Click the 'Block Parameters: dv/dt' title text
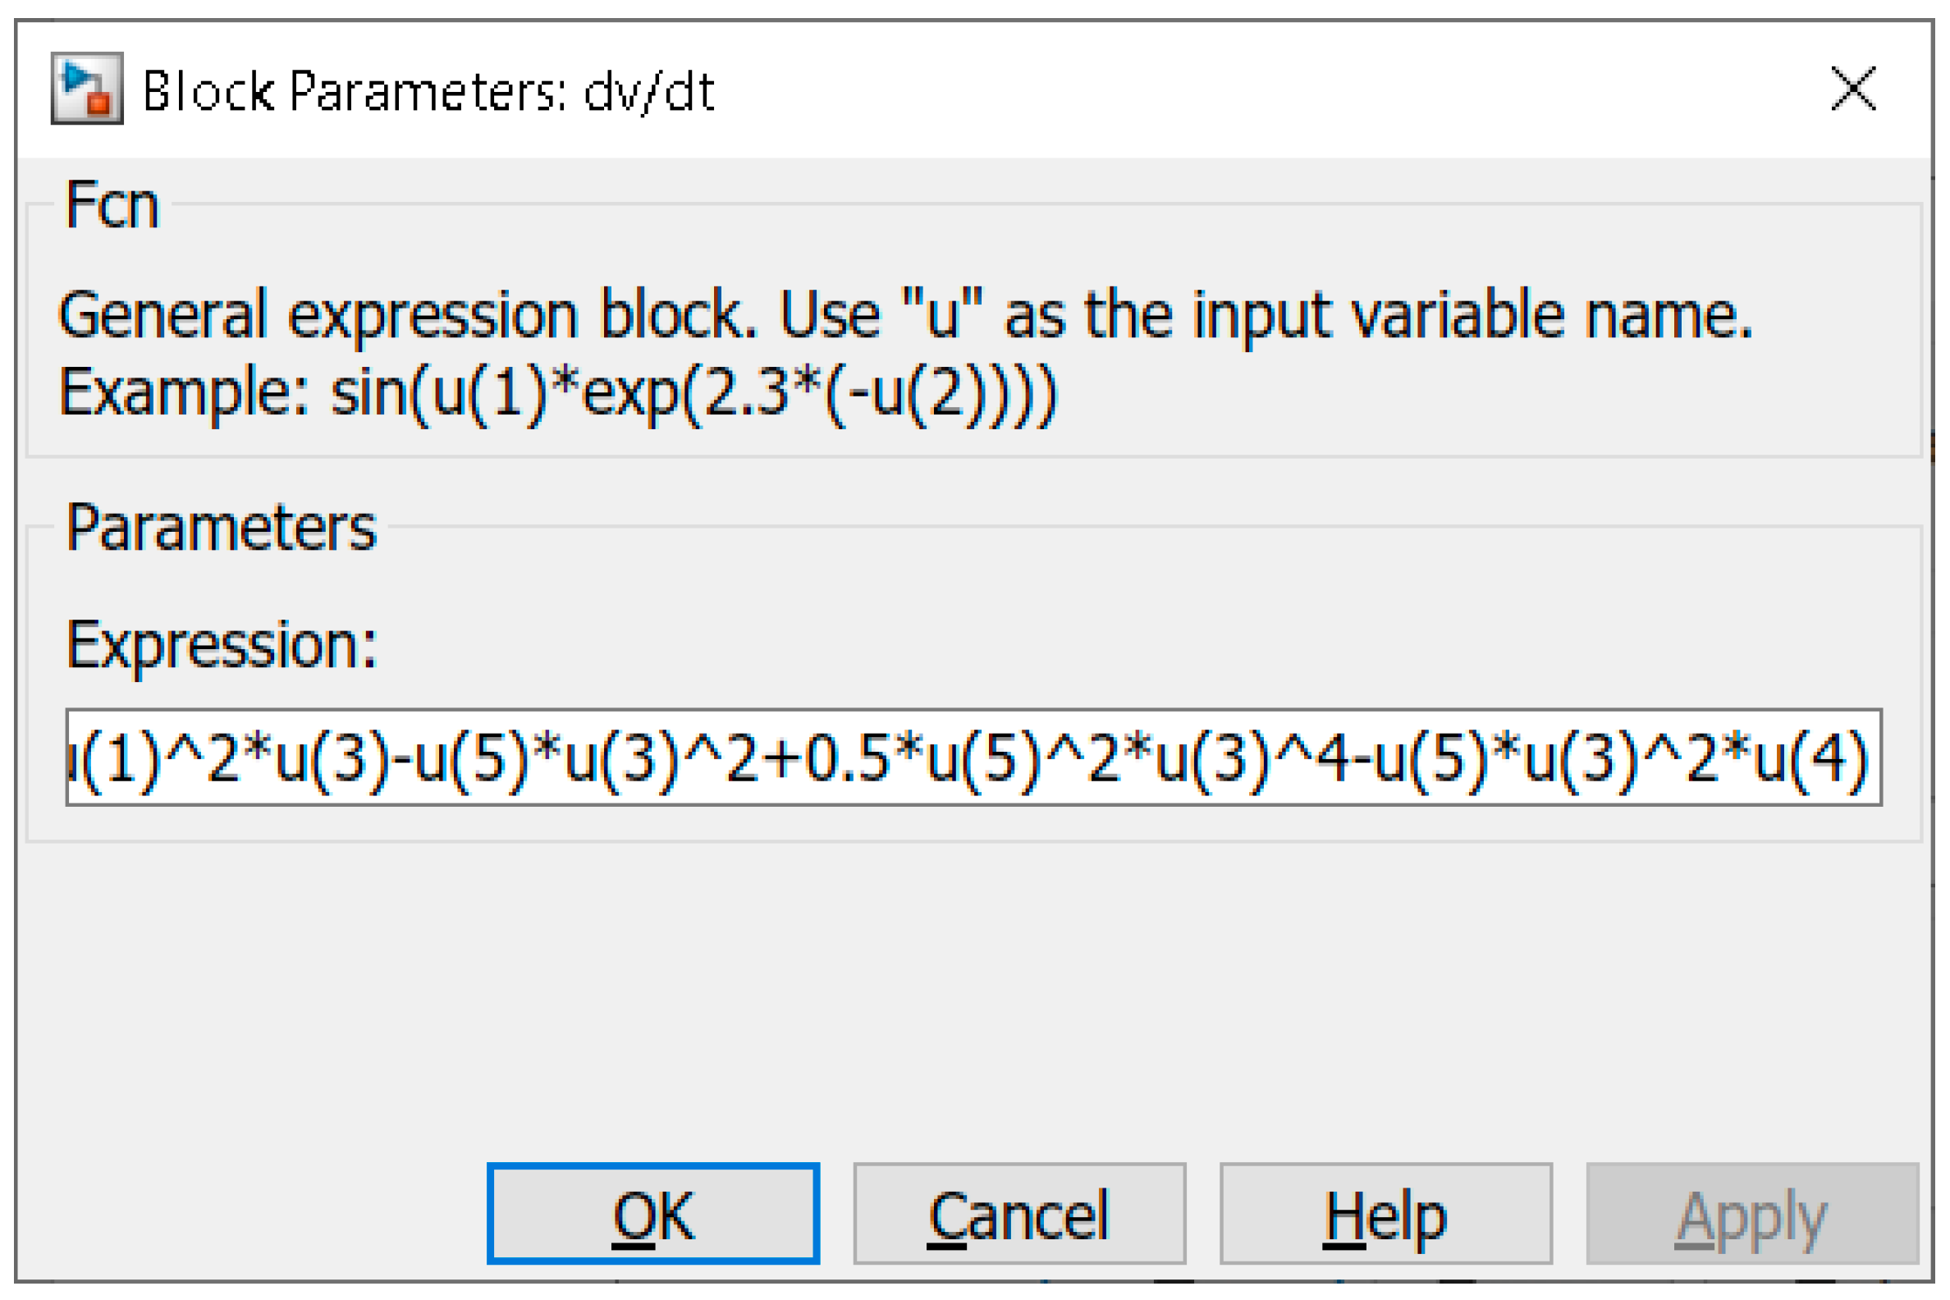This screenshot has height=1300, width=1950. coord(428,91)
